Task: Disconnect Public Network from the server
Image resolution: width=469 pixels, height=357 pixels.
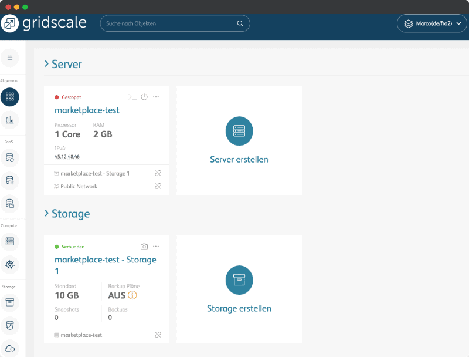Action: click(x=158, y=186)
